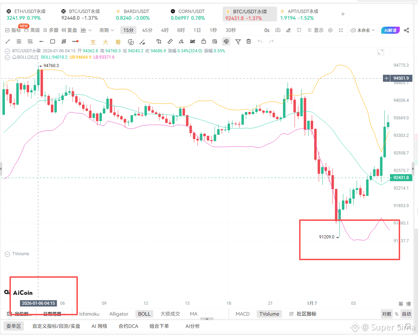Undo the last drawing action

[x=260, y=41]
